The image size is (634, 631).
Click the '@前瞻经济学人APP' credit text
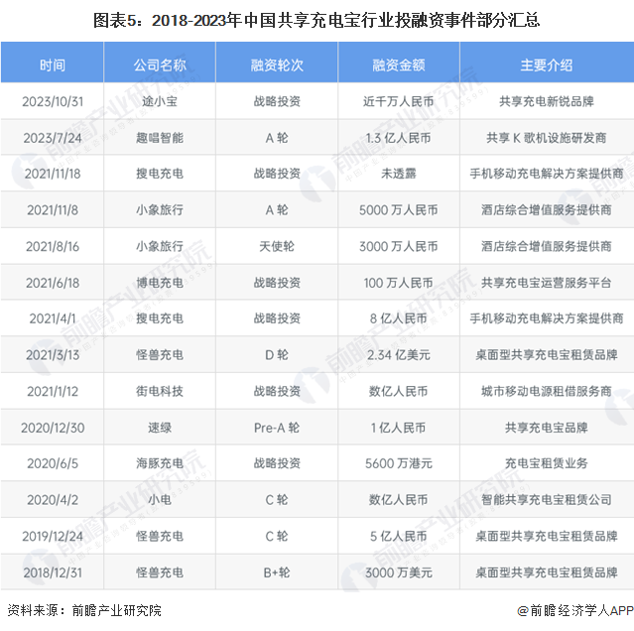tap(575, 610)
